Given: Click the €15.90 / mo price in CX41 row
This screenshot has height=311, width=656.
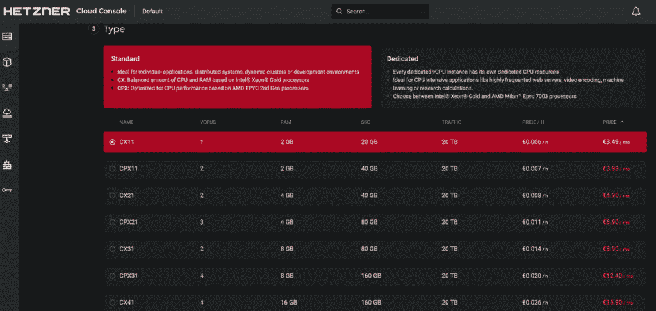Looking at the screenshot, I should [x=618, y=303].
